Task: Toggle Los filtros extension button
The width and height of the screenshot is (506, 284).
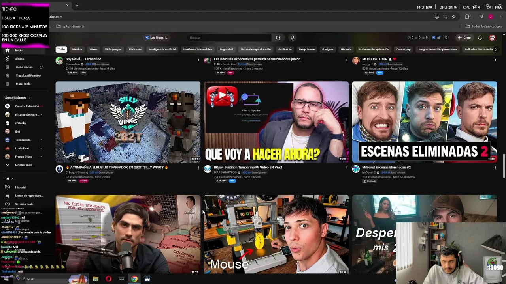Action: point(157,38)
